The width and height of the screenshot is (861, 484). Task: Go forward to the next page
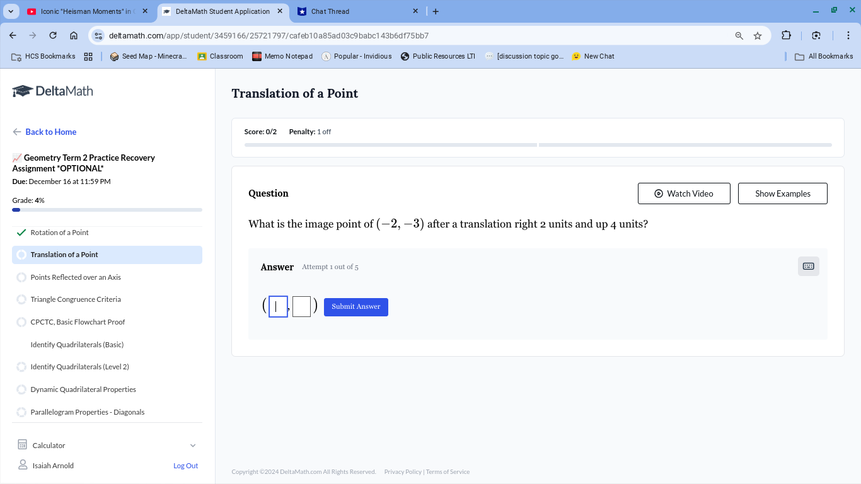33,35
